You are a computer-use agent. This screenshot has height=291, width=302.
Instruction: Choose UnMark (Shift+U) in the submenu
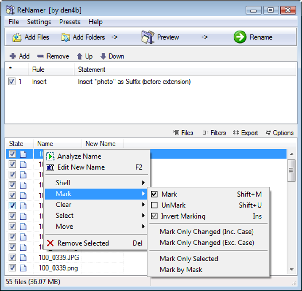pyautogui.click(x=208, y=205)
